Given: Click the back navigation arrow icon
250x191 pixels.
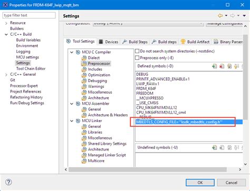Looking at the screenshot, I should pyautogui.click(x=220, y=16).
